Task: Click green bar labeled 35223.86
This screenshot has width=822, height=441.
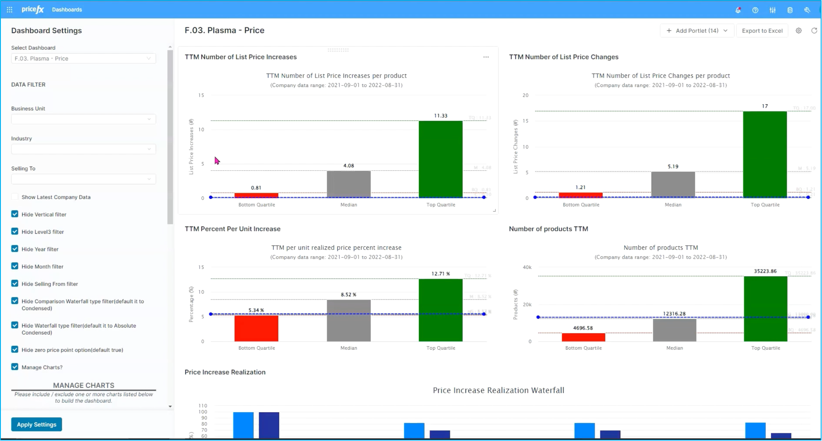Action: 766,309
